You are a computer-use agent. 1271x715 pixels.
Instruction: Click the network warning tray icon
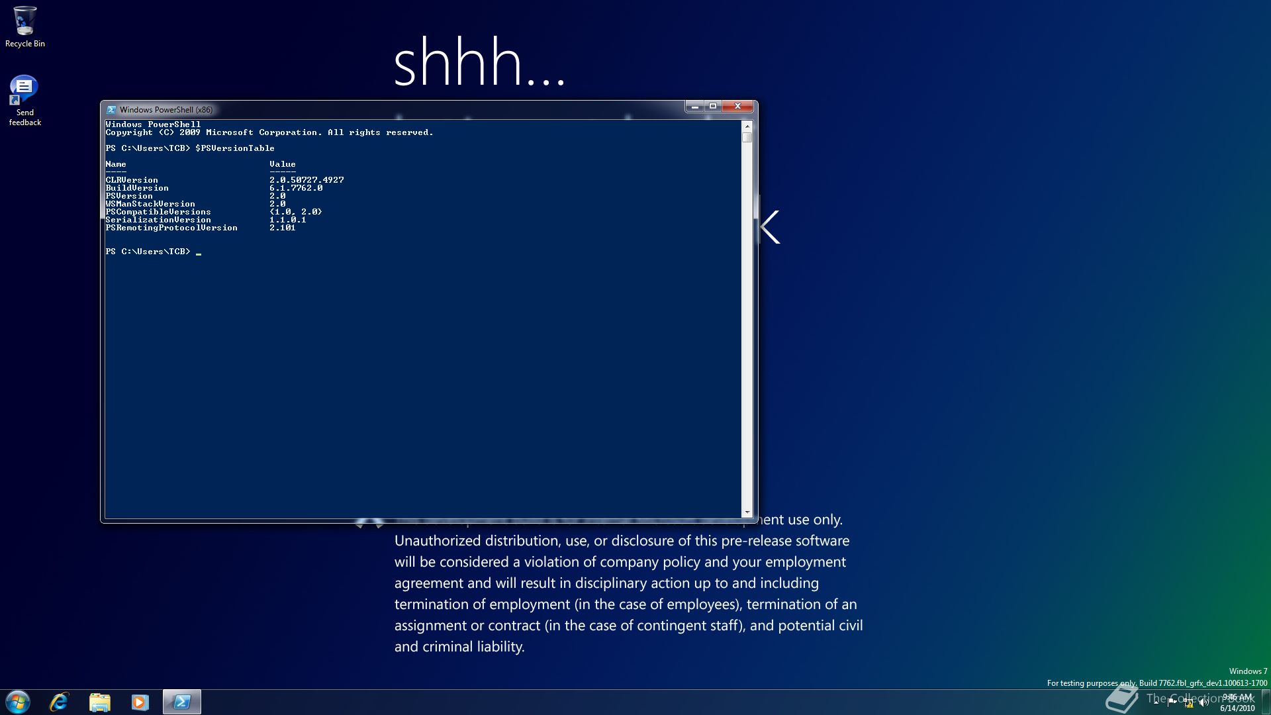1189,703
